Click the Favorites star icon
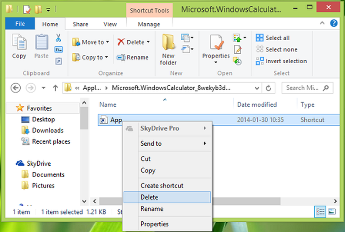345x232 pixels. coord(20,108)
